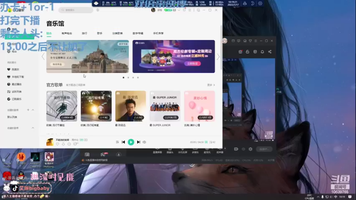Open the SUPER JUNIOR playlist thumbnail
Viewport: 356px width, 200px height.
click(165, 106)
